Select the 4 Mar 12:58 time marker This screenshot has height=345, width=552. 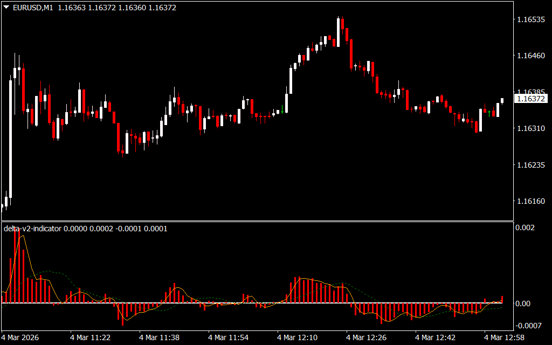pos(505,337)
